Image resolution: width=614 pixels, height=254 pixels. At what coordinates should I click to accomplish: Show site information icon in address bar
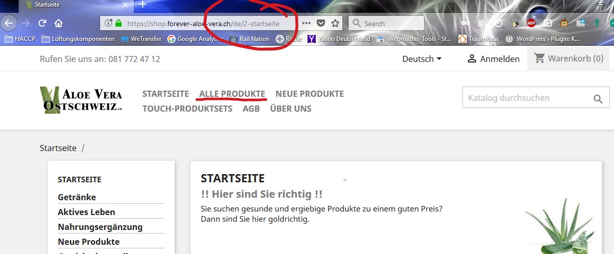[108, 24]
